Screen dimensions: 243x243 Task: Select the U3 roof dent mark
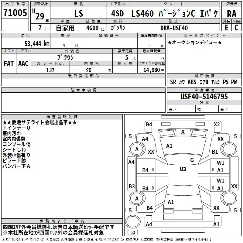(x=183, y=169)
